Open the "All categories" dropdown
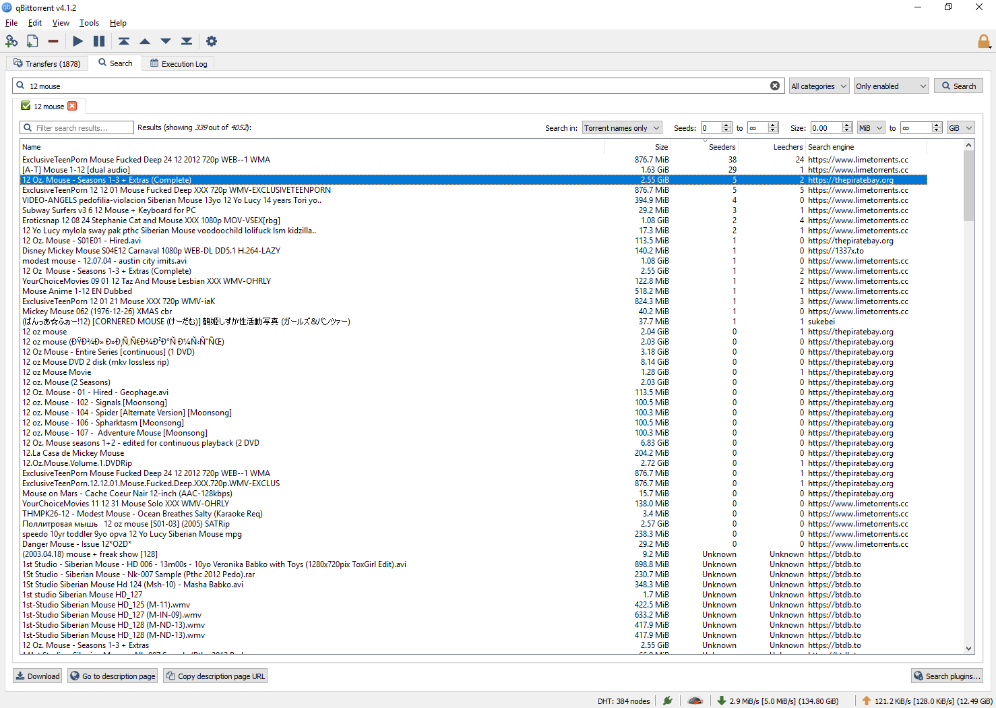Screen dimensions: 996x708 (819, 86)
